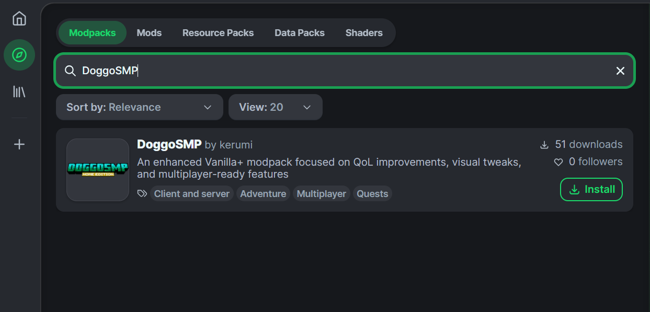Click the tags icon beside the modpack labels
Image resolution: width=650 pixels, height=312 pixels.
coord(141,193)
